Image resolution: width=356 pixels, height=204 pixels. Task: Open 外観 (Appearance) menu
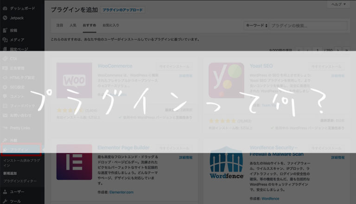click(13, 141)
